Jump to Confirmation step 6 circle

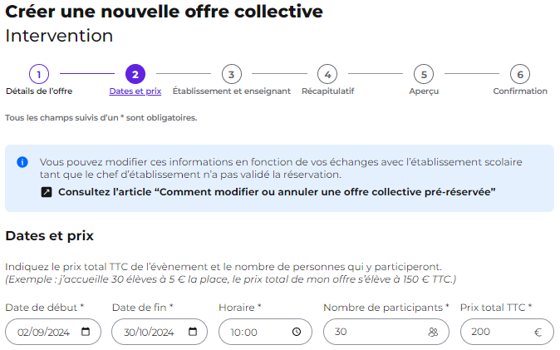[520, 74]
